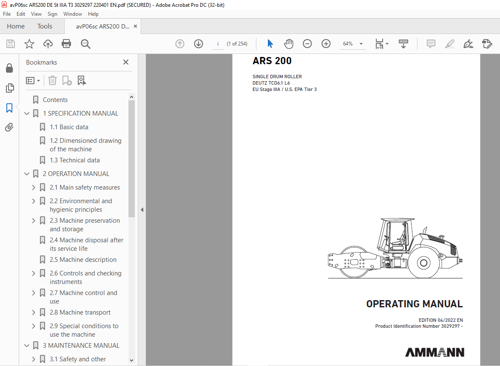Open the zoom level dropdown
This screenshot has height=366, width=500.
(361, 44)
